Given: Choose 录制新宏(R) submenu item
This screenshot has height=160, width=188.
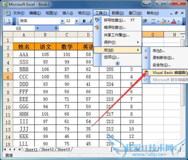Looking at the screenshot, I should pos(165,58).
